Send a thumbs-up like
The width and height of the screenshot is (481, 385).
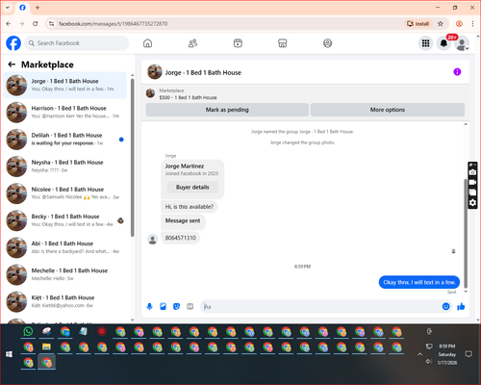[x=461, y=306]
